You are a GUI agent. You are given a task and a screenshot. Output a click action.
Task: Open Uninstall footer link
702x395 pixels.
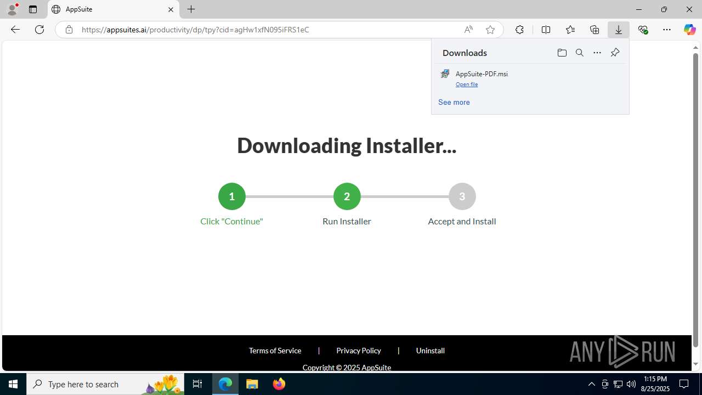coord(430,351)
